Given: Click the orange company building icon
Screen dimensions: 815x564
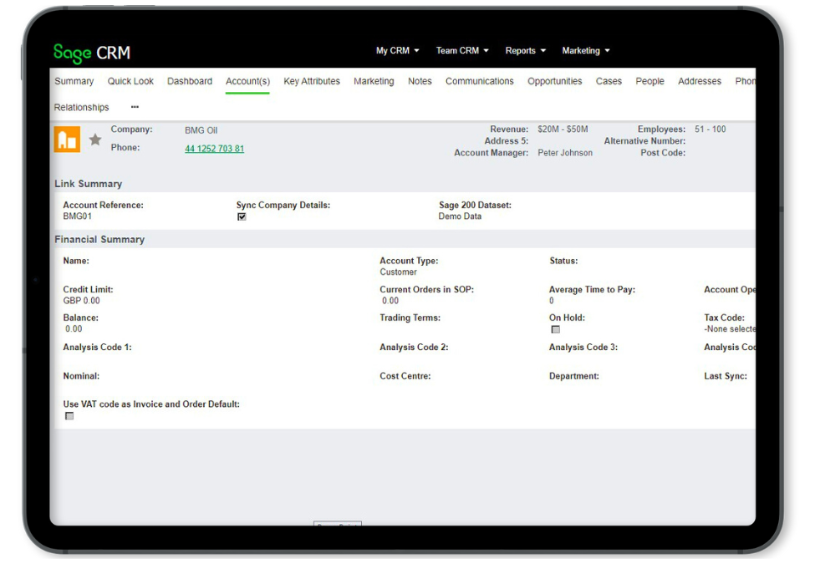Looking at the screenshot, I should pyautogui.click(x=67, y=140).
